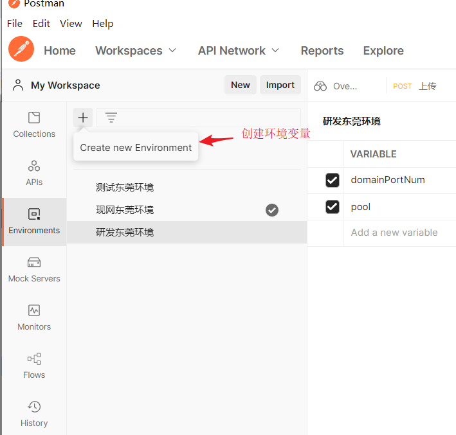Click the pool variable name cell
456x435 pixels.
click(x=399, y=207)
